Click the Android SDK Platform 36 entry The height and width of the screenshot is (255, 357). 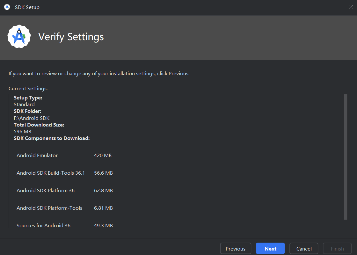(46, 191)
